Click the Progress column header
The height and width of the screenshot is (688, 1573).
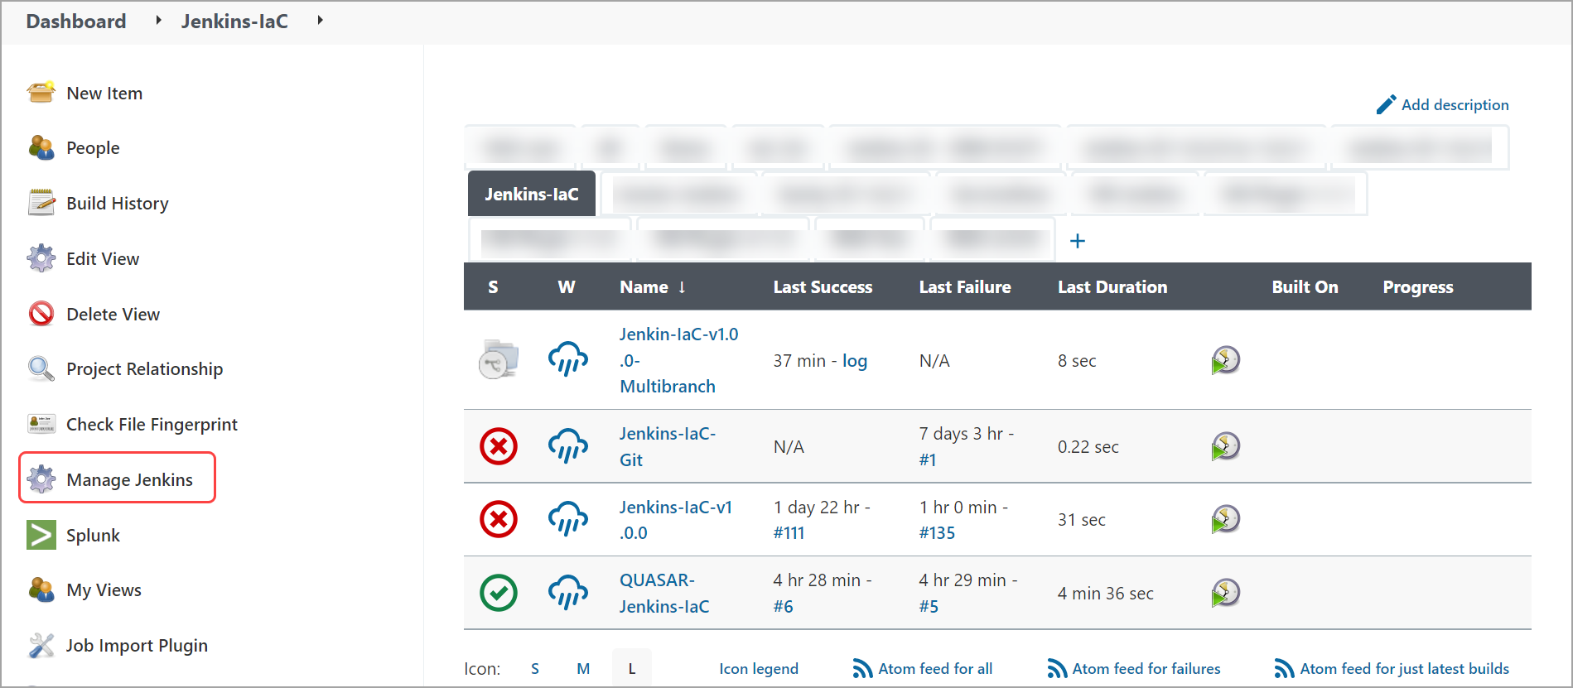(x=1417, y=286)
